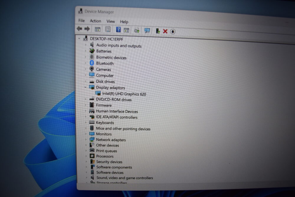Click the Forward arrow toolbar icon
Screen dimensions: 295x197
click(87, 29)
